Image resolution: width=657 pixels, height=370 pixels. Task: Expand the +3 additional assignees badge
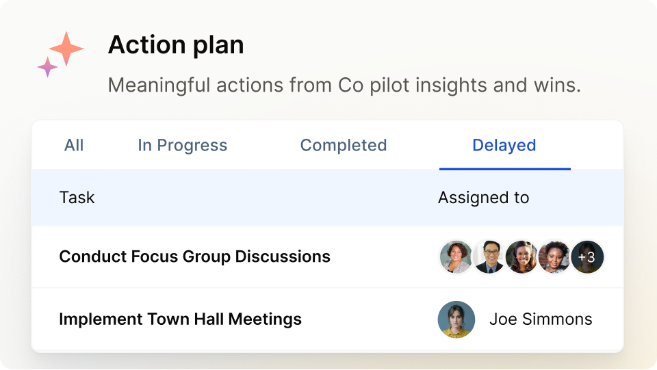(587, 257)
